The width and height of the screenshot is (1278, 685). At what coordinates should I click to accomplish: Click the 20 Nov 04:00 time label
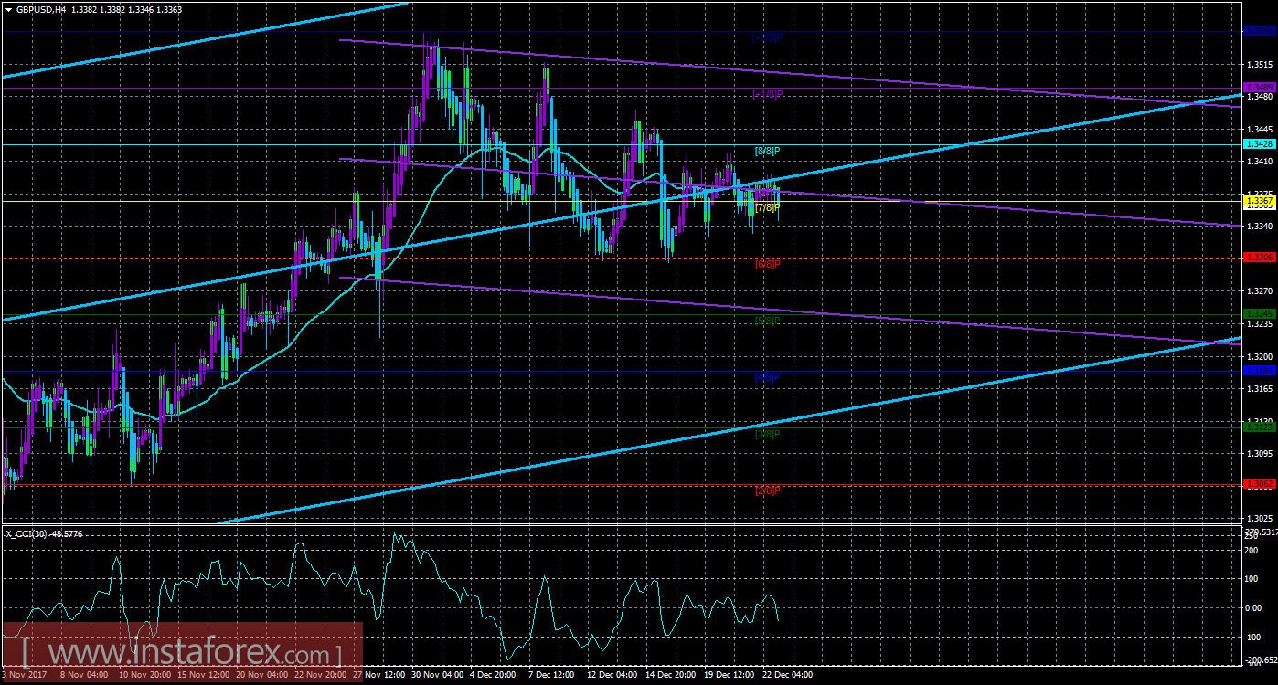click(x=262, y=675)
